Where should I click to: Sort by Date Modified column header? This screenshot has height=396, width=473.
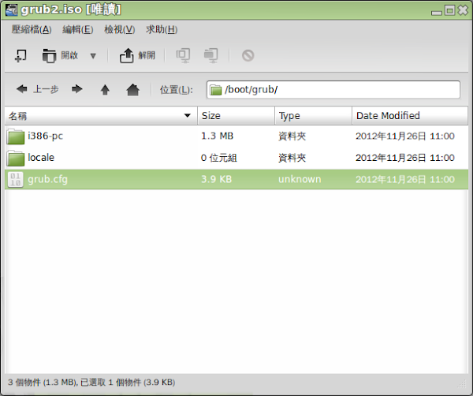(x=410, y=116)
